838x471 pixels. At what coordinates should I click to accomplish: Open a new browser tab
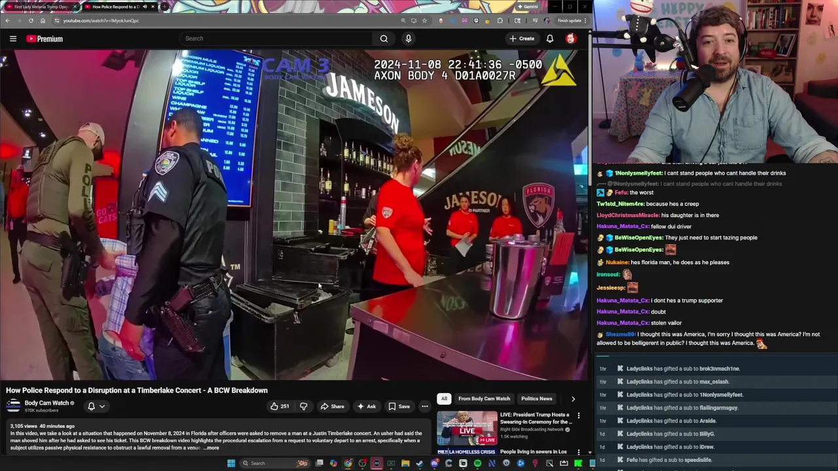pos(165,7)
